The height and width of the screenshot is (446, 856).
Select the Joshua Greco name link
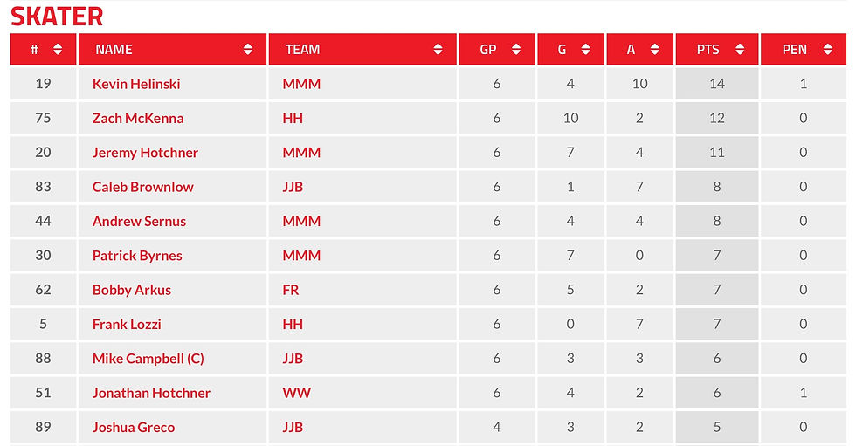133,428
